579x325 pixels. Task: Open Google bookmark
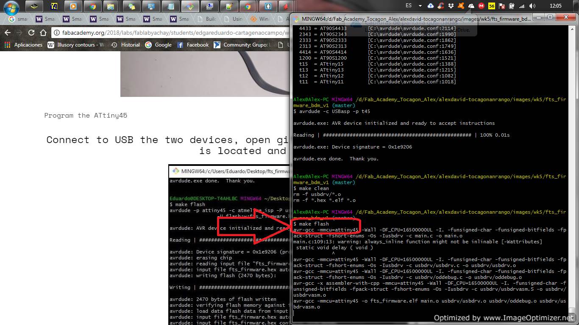point(159,45)
